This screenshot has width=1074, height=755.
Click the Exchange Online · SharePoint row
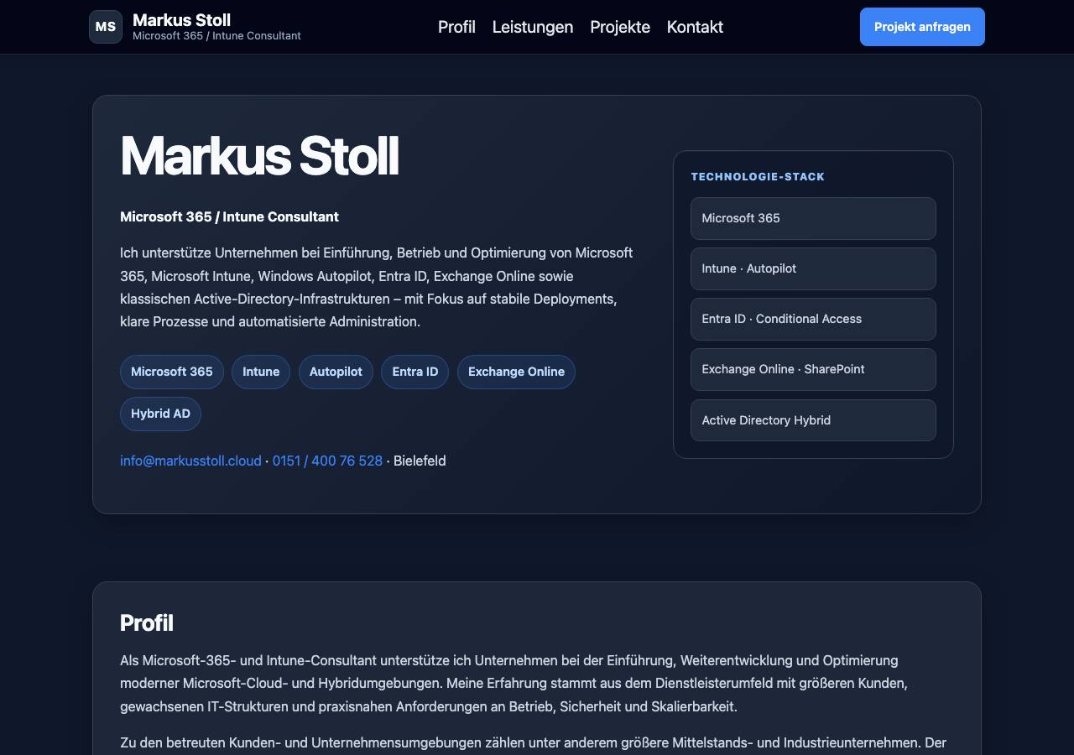pos(813,369)
